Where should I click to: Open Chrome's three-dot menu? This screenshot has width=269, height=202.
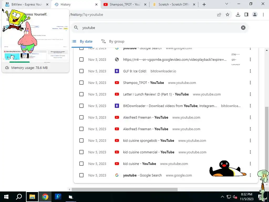(x=263, y=15)
